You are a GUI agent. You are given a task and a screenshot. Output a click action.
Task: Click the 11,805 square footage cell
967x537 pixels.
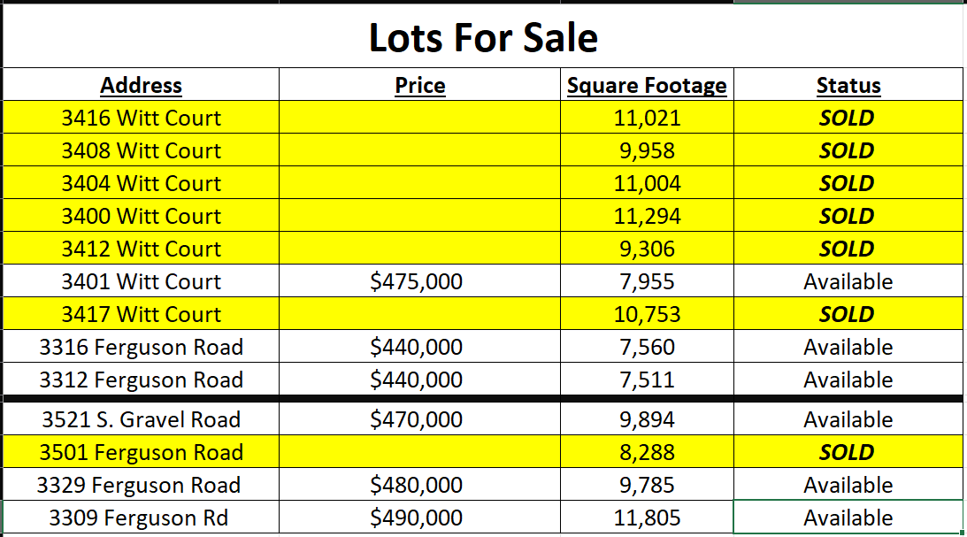(x=647, y=517)
